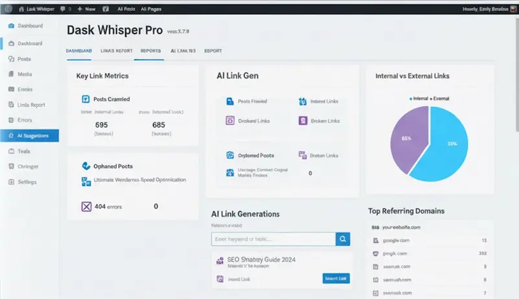Click the Internal legend dot
The image size is (519, 299).
(411, 98)
